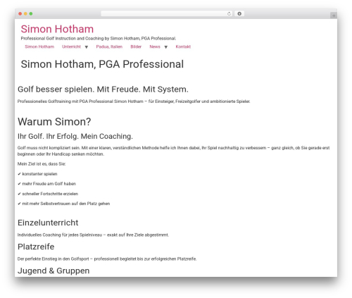
Task: Open the Unterricht menu item
Action: [x=71, y=46]
